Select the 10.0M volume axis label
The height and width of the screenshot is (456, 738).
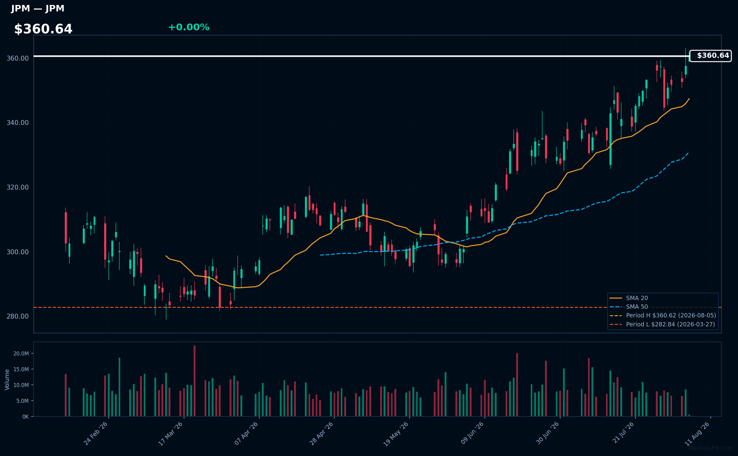21,385
